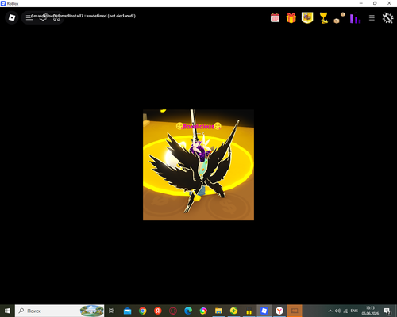
Task: Click the orange highlighted taskbar app
Action: click(x=295, y=311)
